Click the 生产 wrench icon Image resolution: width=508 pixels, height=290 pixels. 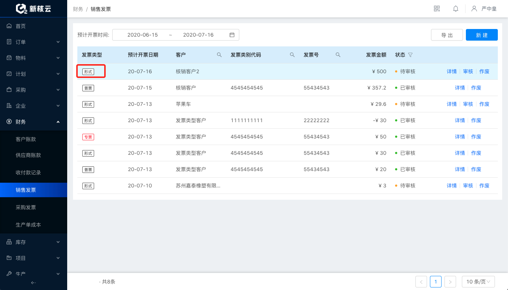coord(9,274)
